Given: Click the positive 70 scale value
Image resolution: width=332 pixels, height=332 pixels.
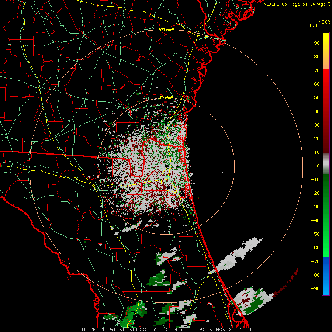Looking at the screenshot, I should pos(317,70).
